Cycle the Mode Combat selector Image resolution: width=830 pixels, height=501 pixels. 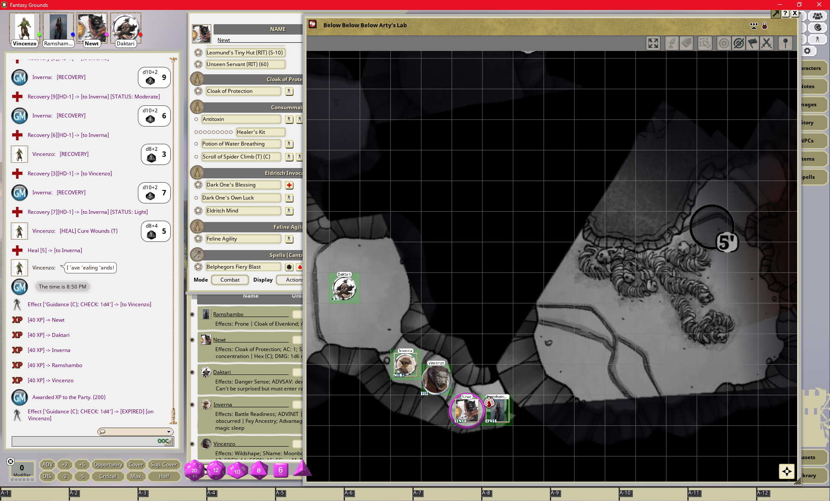230,280
